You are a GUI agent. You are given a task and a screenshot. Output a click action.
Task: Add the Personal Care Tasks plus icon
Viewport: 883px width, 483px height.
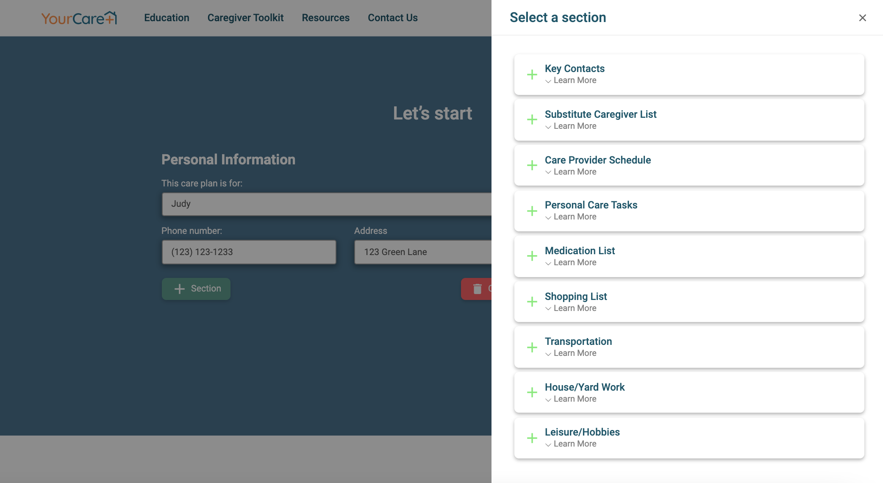coord(532,211)
